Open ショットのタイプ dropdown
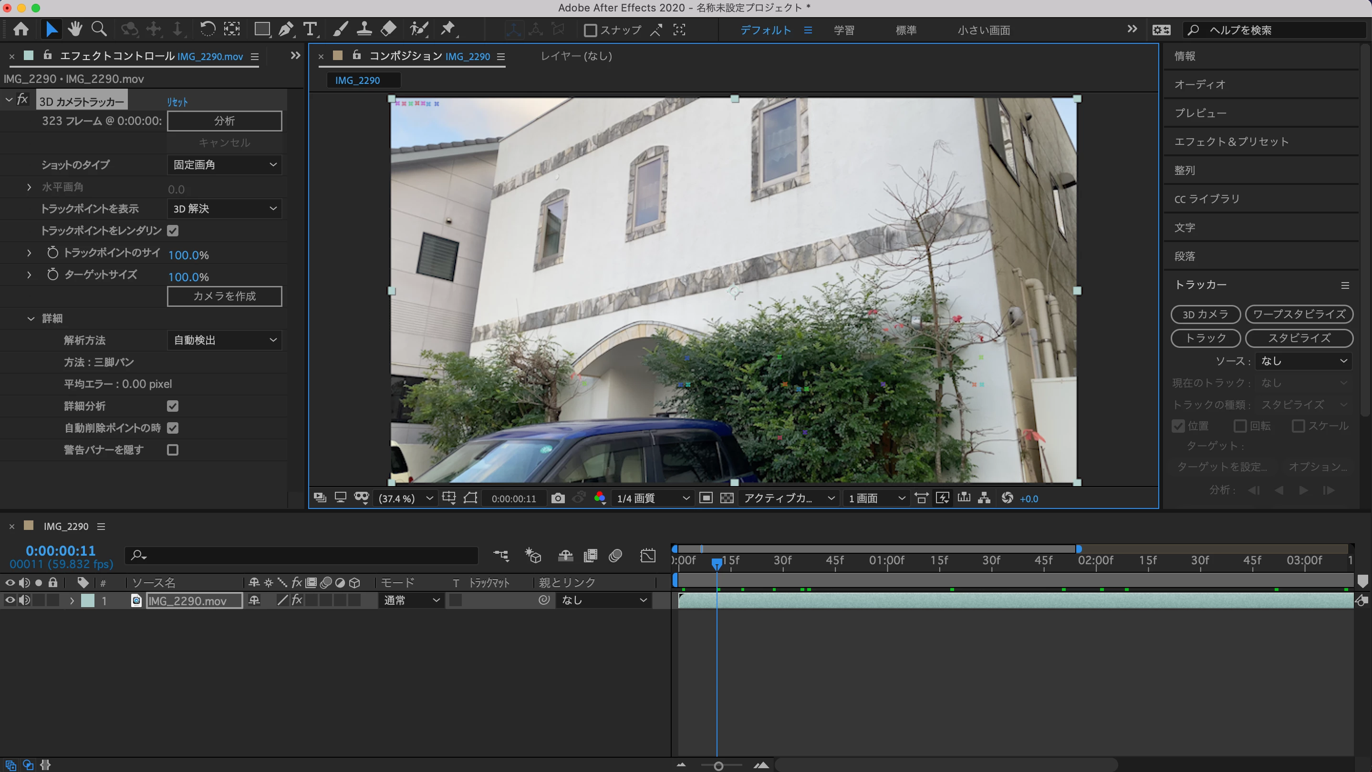The height and width of the screenshot is (772, 1372). (224, 164)
